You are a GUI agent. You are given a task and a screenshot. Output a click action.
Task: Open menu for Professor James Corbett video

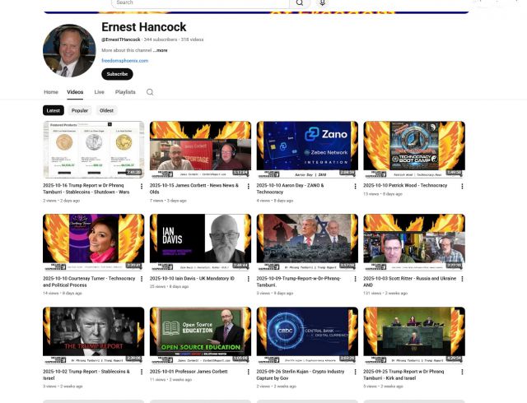coord(248,372)
